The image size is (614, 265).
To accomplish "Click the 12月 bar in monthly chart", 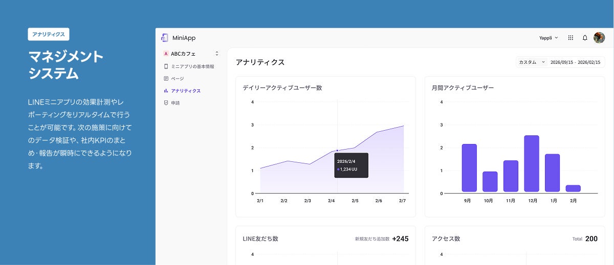I will click(x=532, y=163).
